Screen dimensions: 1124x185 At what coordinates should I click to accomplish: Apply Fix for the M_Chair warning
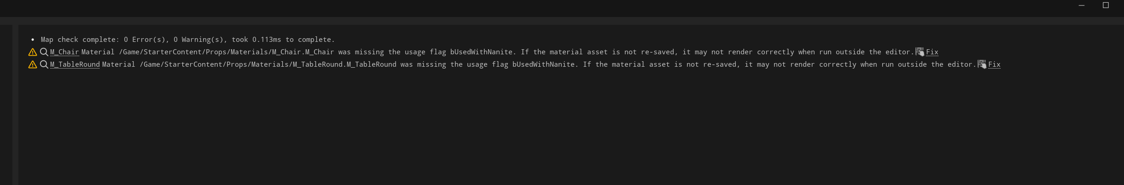coord(932,52)
